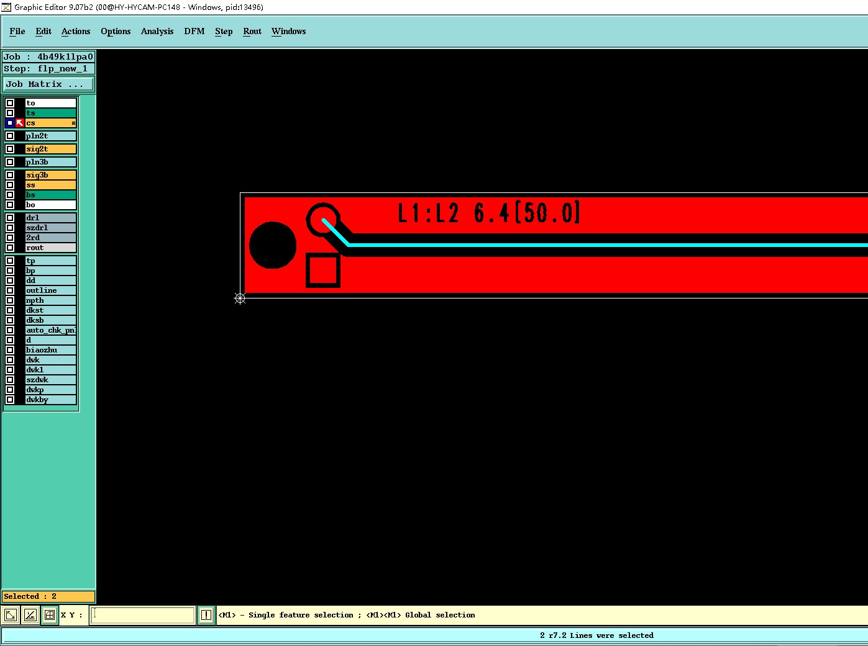This screenshot has width=868, height=646.
Task: Select the dwk layer name
Action: [51, 360]
